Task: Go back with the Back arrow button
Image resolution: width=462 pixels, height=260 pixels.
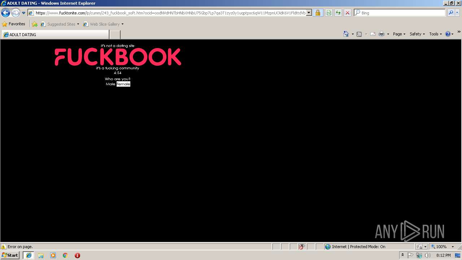Action: [x=5, y=13]
